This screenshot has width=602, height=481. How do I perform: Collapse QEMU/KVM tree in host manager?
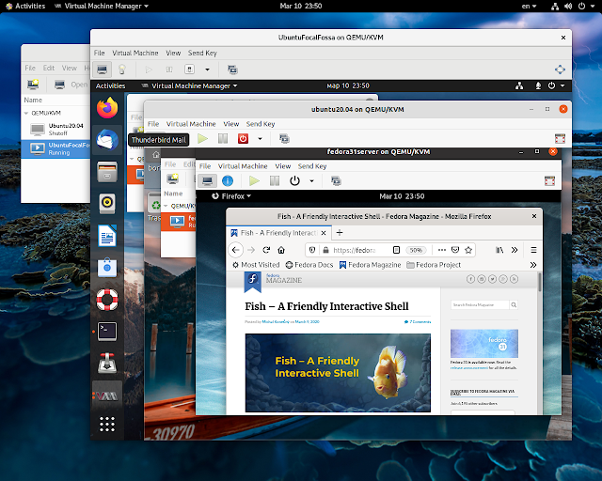click(26, 113)
